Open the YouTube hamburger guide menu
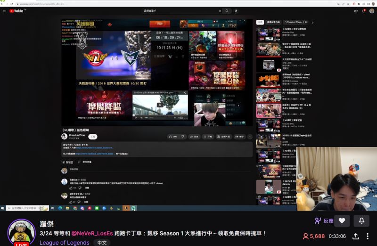This screenshot has width=377, height=246. click(x=4, y=11)
